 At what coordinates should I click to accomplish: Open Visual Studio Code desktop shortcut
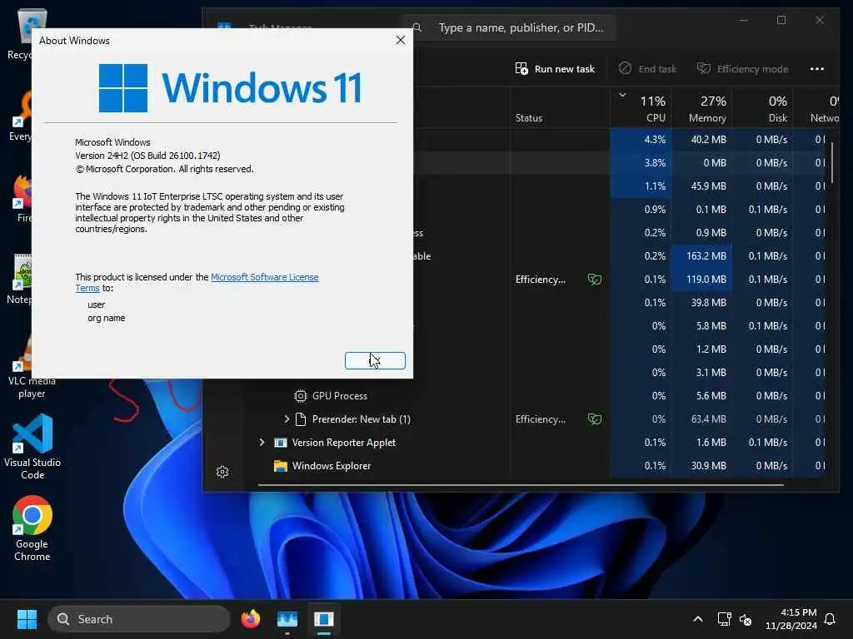(32, 447)
